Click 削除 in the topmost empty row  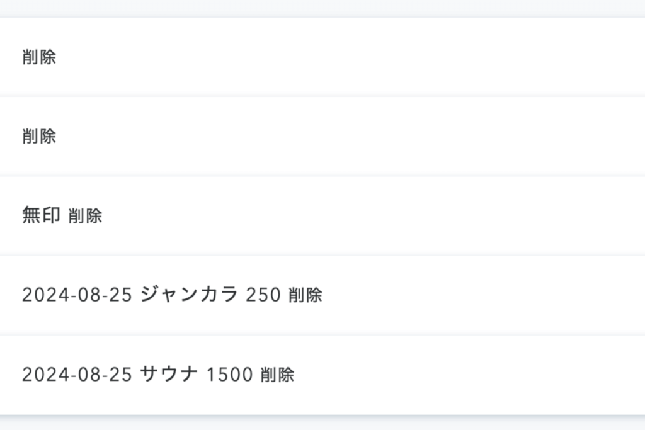coord(39,57)
